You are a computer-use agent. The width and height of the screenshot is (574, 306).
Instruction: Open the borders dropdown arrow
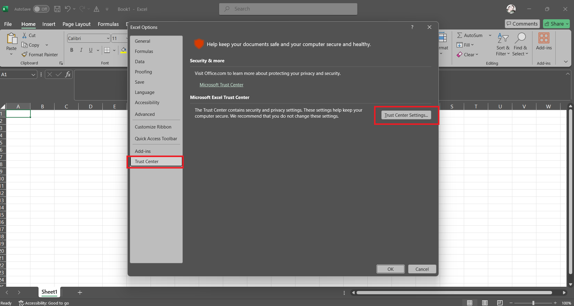(x=114, y=50)
